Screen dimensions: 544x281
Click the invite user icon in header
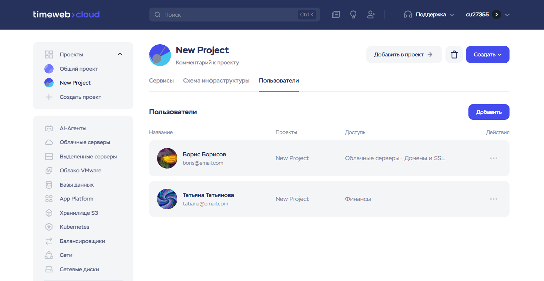tap(371, 15)
